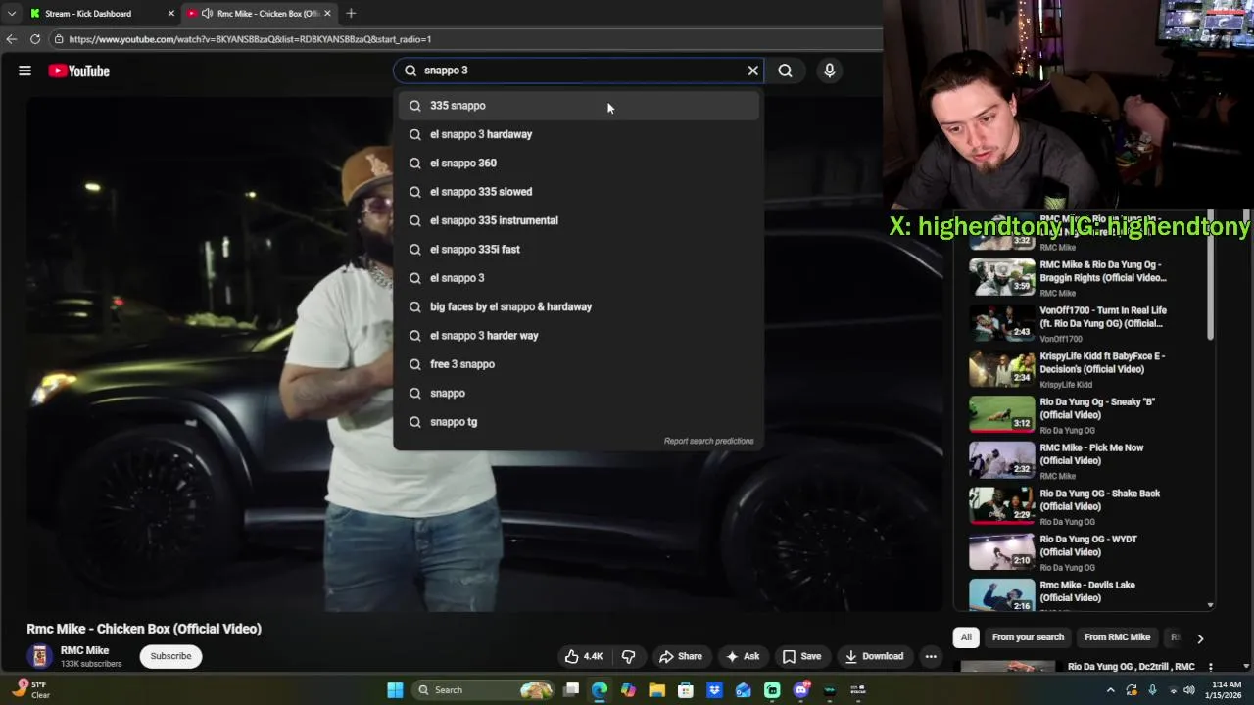
Task: Open the Windows Start menu
Action: point(395,690)
